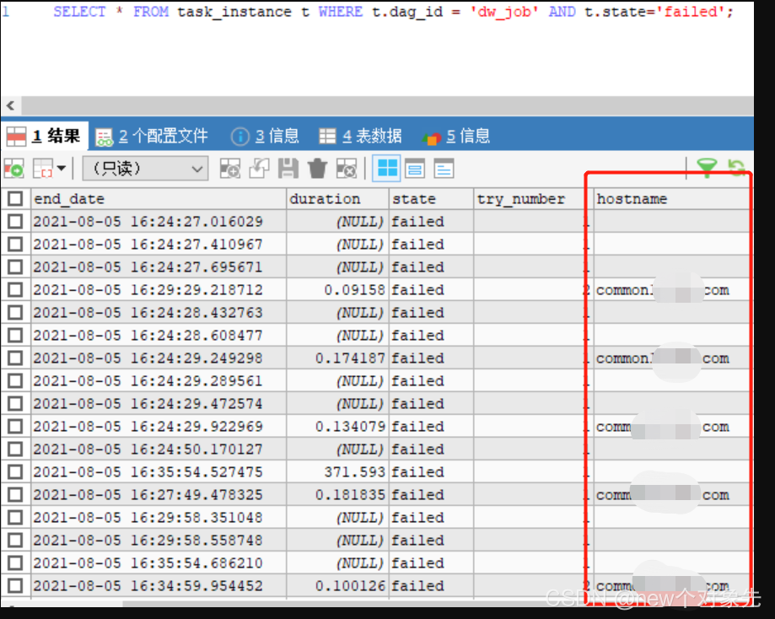Open the 3 信息 tab
The height and width of the screenshot is (619, 775).
[x=266, y=136]
